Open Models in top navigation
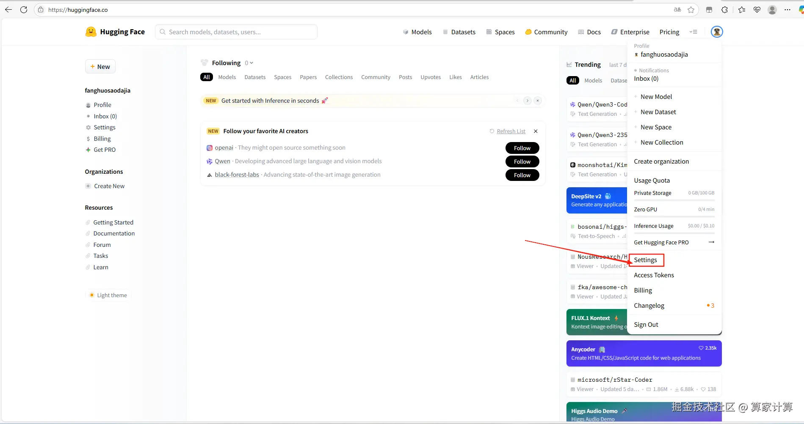The image size is (804, 424). coord(417,32)
